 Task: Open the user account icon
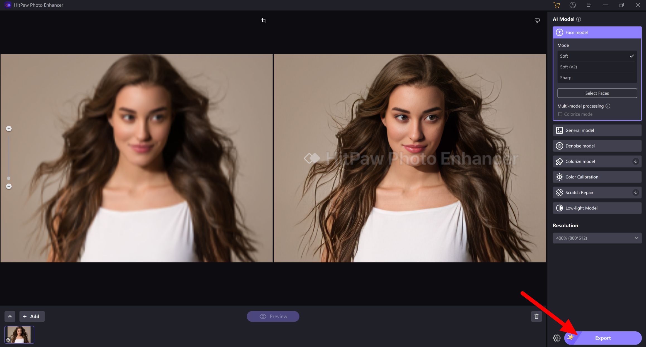[573, 5]
